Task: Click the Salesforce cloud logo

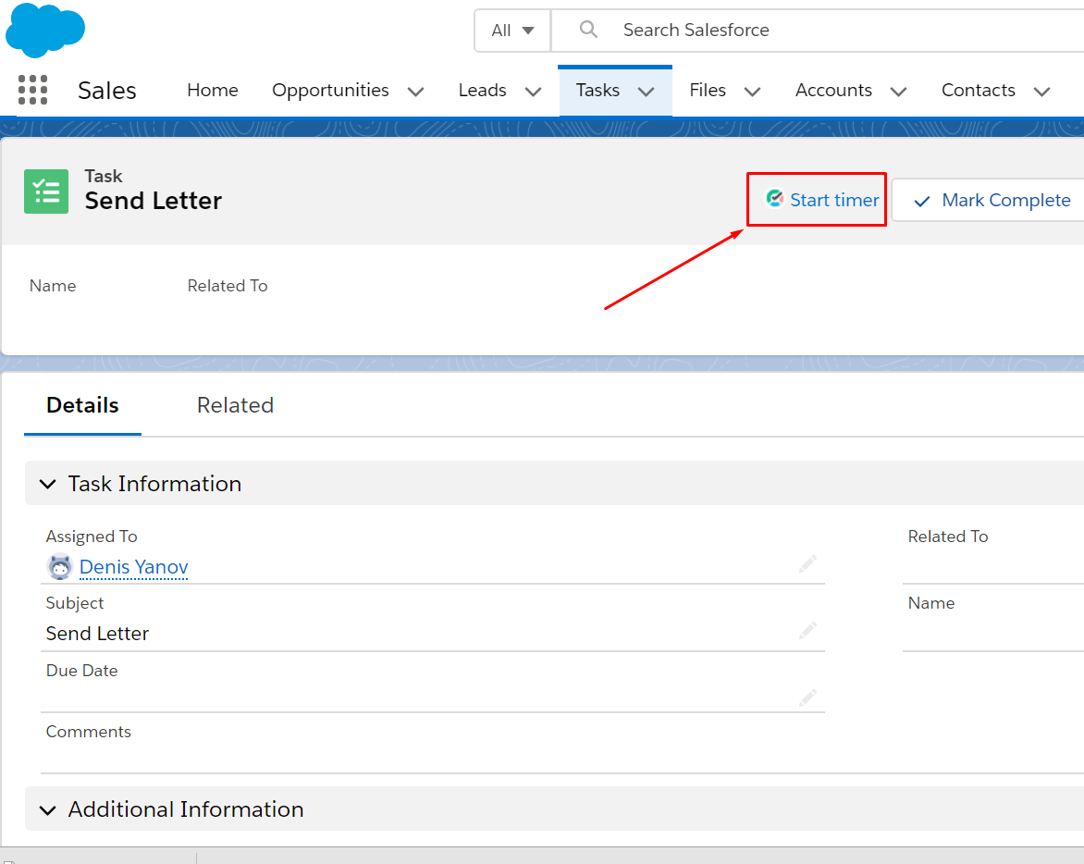Action: pyautogui.click(x=45, y=30)
